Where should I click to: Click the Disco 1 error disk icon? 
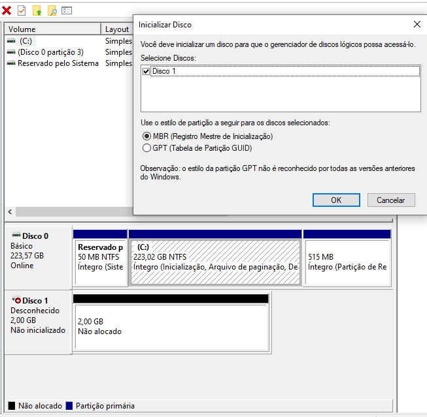(16, 300)
